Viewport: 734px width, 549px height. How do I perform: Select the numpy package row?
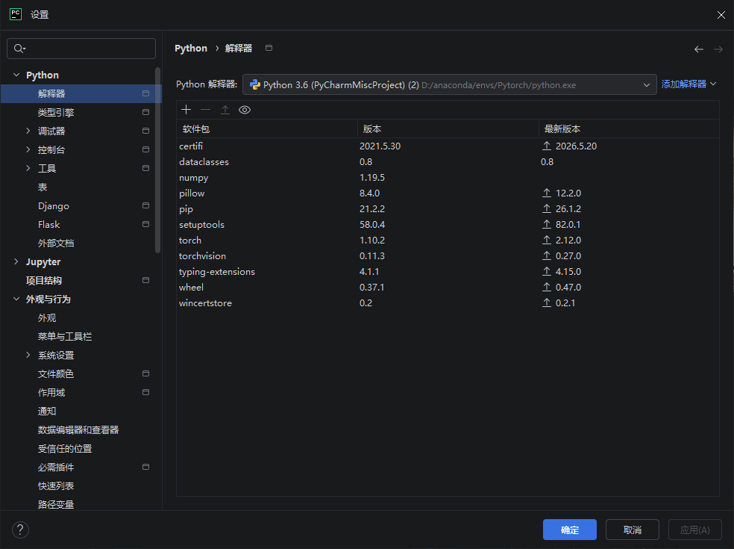(448, 177)
